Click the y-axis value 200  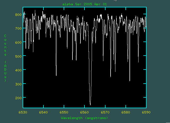point(18,98)
